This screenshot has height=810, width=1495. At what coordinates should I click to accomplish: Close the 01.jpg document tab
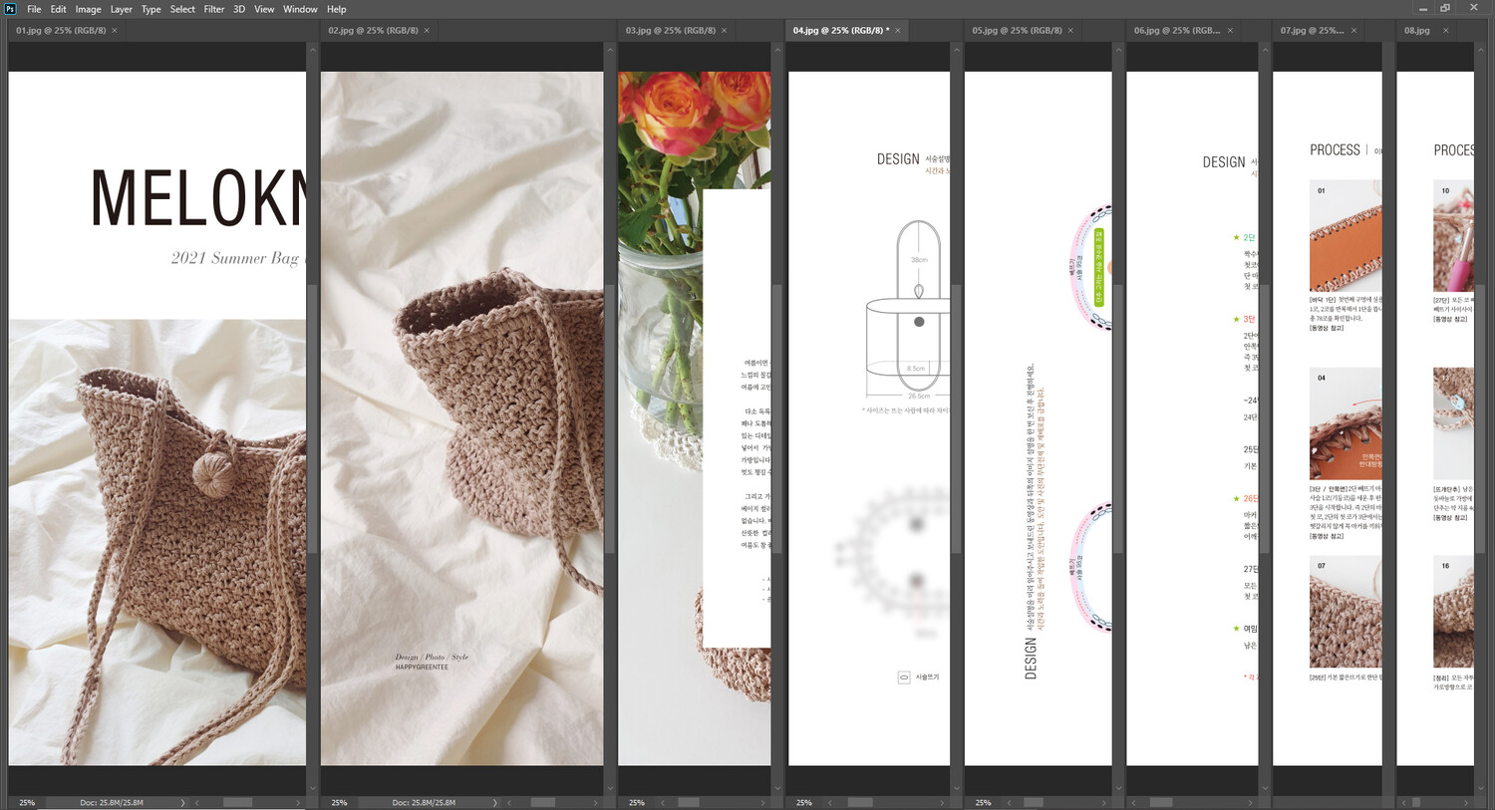coord(115,31)
